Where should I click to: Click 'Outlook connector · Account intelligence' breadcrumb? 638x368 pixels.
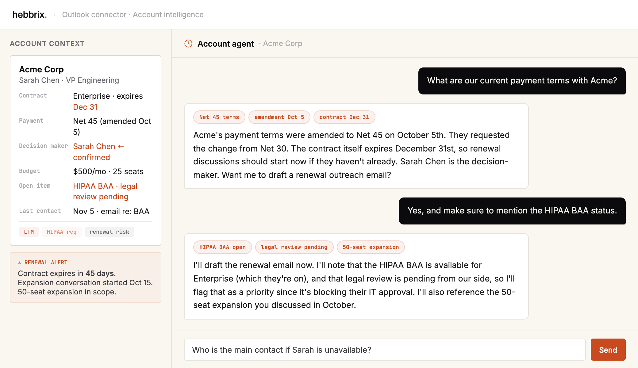pyautogui.click(x=133, y=14)
